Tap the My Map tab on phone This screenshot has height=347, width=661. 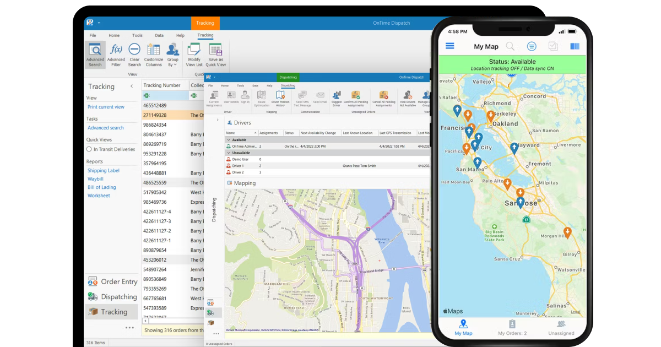coord(463,328)
